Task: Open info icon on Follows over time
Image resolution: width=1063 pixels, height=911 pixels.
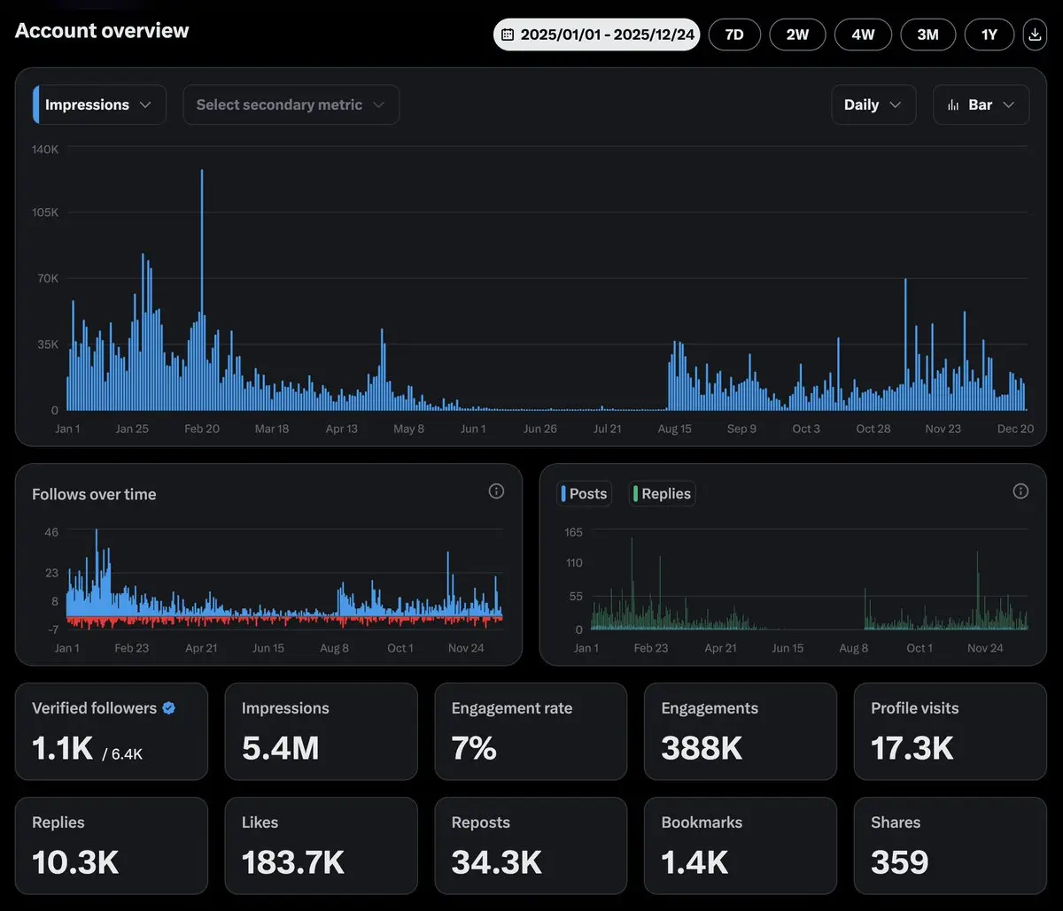Action: pos(496,491)
